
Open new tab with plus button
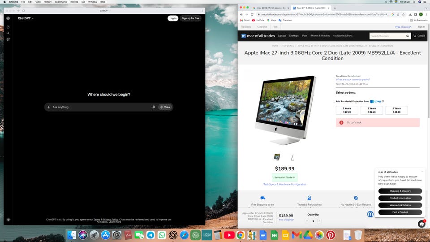click(335, 8)
